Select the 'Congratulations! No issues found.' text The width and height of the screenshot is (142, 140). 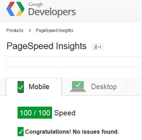72,132
